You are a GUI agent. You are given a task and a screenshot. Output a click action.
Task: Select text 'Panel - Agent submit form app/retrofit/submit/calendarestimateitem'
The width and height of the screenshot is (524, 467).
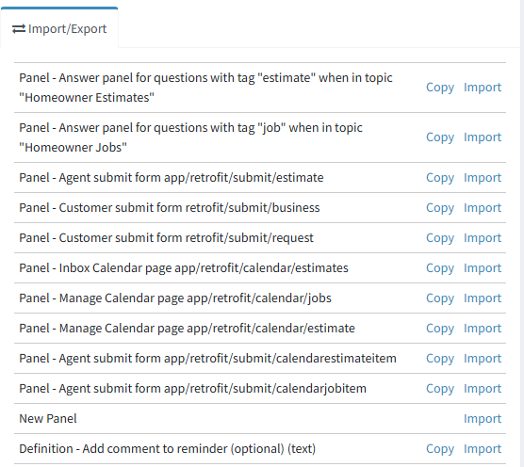[207, 359]
